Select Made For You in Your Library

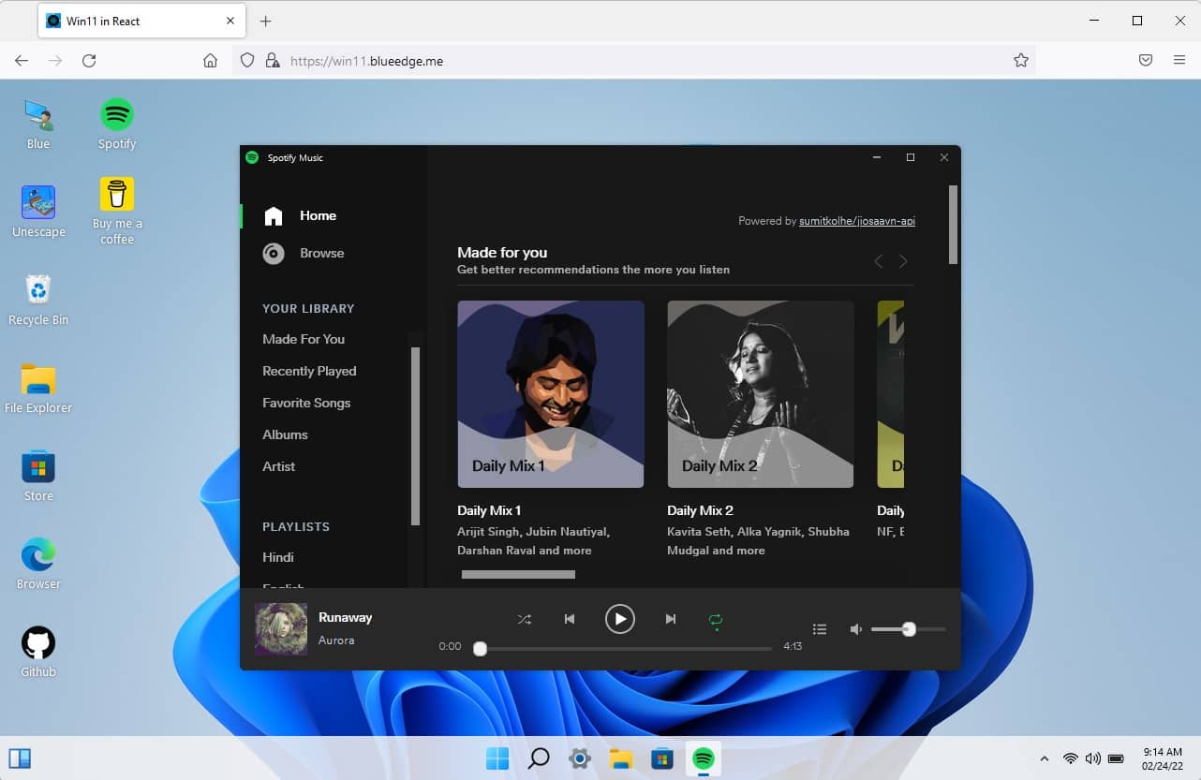pyautogui.click(x=304, y=339)
